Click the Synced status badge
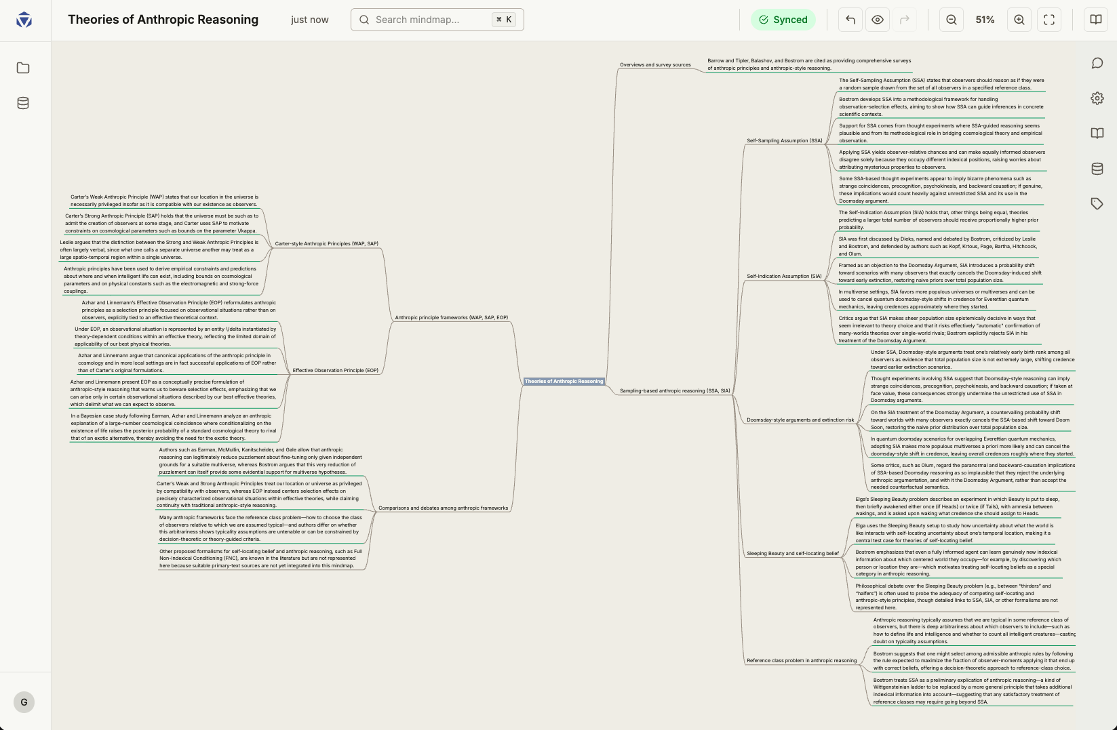Image resolution: width=1117 pixels, height=730 pixels. [x=783, y=20]
